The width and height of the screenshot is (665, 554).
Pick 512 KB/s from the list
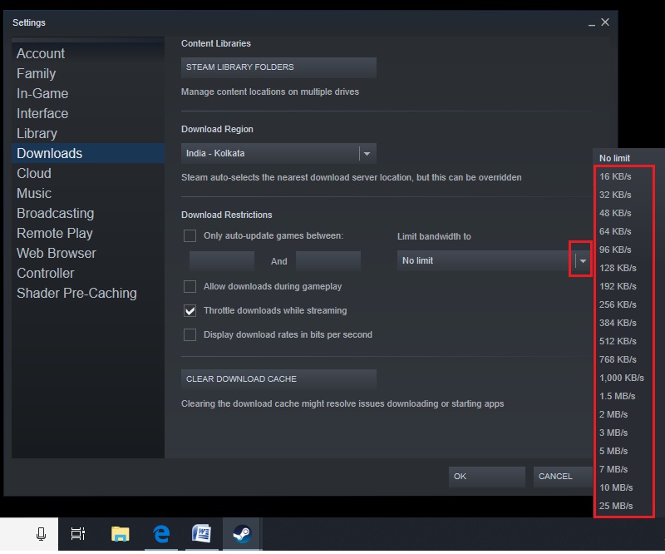click(x=618, y=341)
